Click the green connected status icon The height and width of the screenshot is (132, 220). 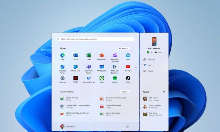(148, 53)
